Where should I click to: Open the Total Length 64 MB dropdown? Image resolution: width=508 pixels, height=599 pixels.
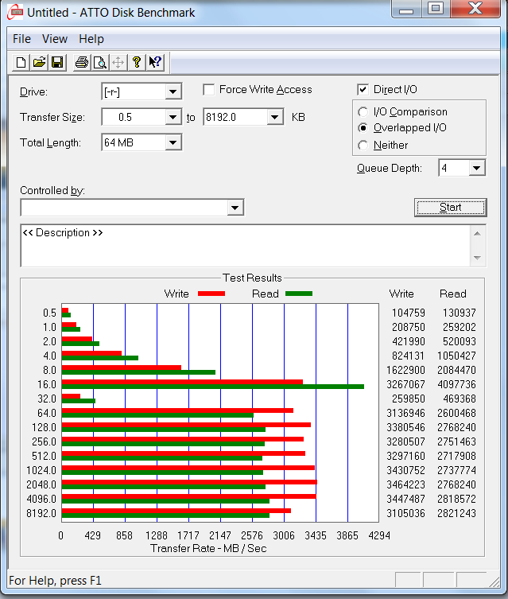[x=173, y=142]
